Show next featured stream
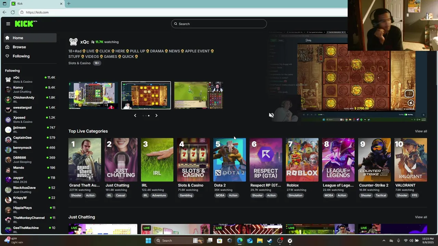The image size is (438, 246). (156, 115)
